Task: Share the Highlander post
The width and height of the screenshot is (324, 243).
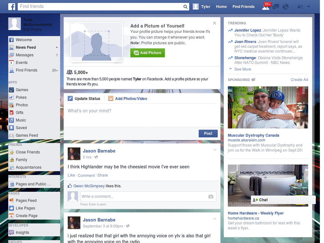Action: click(x=103, y=175)
